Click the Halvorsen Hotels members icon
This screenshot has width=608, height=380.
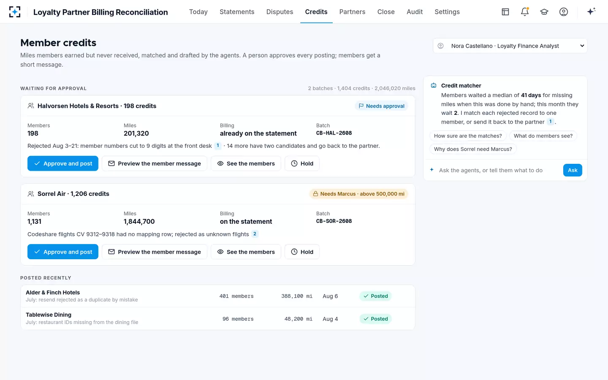(31, 106)
